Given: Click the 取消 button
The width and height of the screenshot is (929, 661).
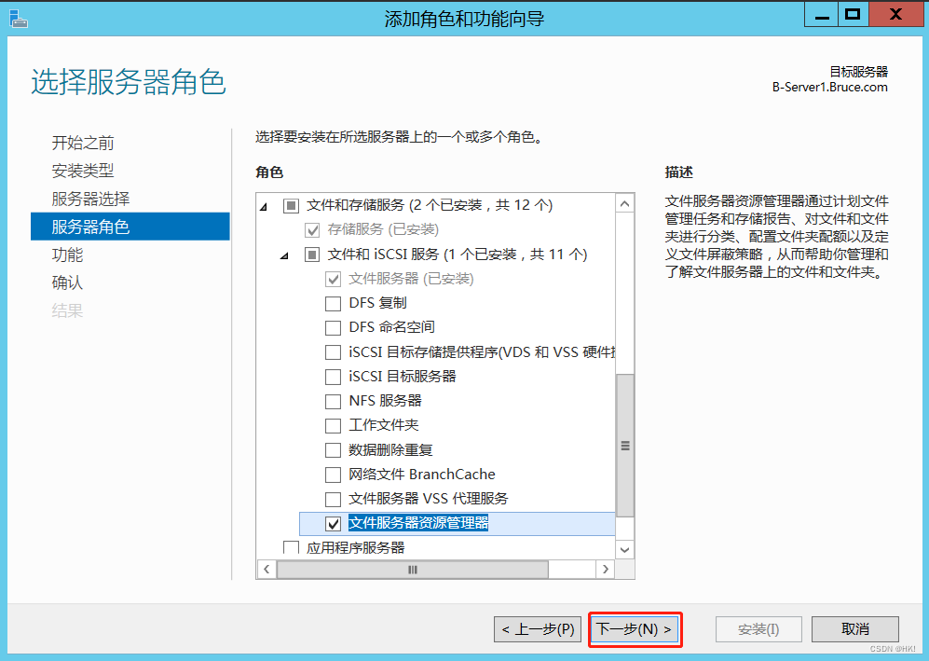Looking at the screenshot, I should point(854,629).
